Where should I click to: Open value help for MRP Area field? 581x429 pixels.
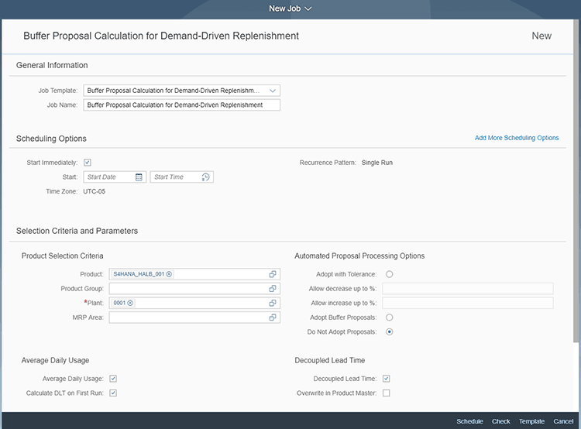point(273,317)
